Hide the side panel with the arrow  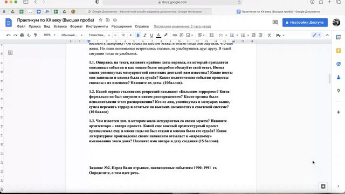(x=338, y=186)
